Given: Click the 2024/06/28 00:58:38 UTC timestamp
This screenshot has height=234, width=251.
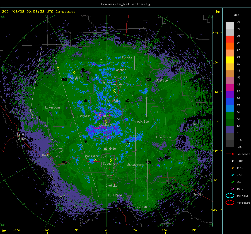Looking at the screenshot, I should tap(27, 12).
